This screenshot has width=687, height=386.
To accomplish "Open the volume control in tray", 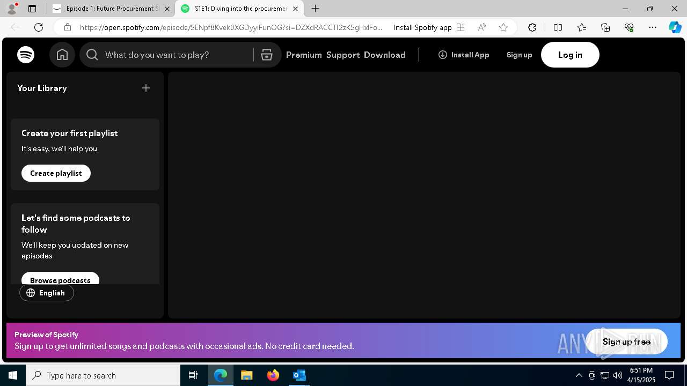I will [x=617, y=375].
